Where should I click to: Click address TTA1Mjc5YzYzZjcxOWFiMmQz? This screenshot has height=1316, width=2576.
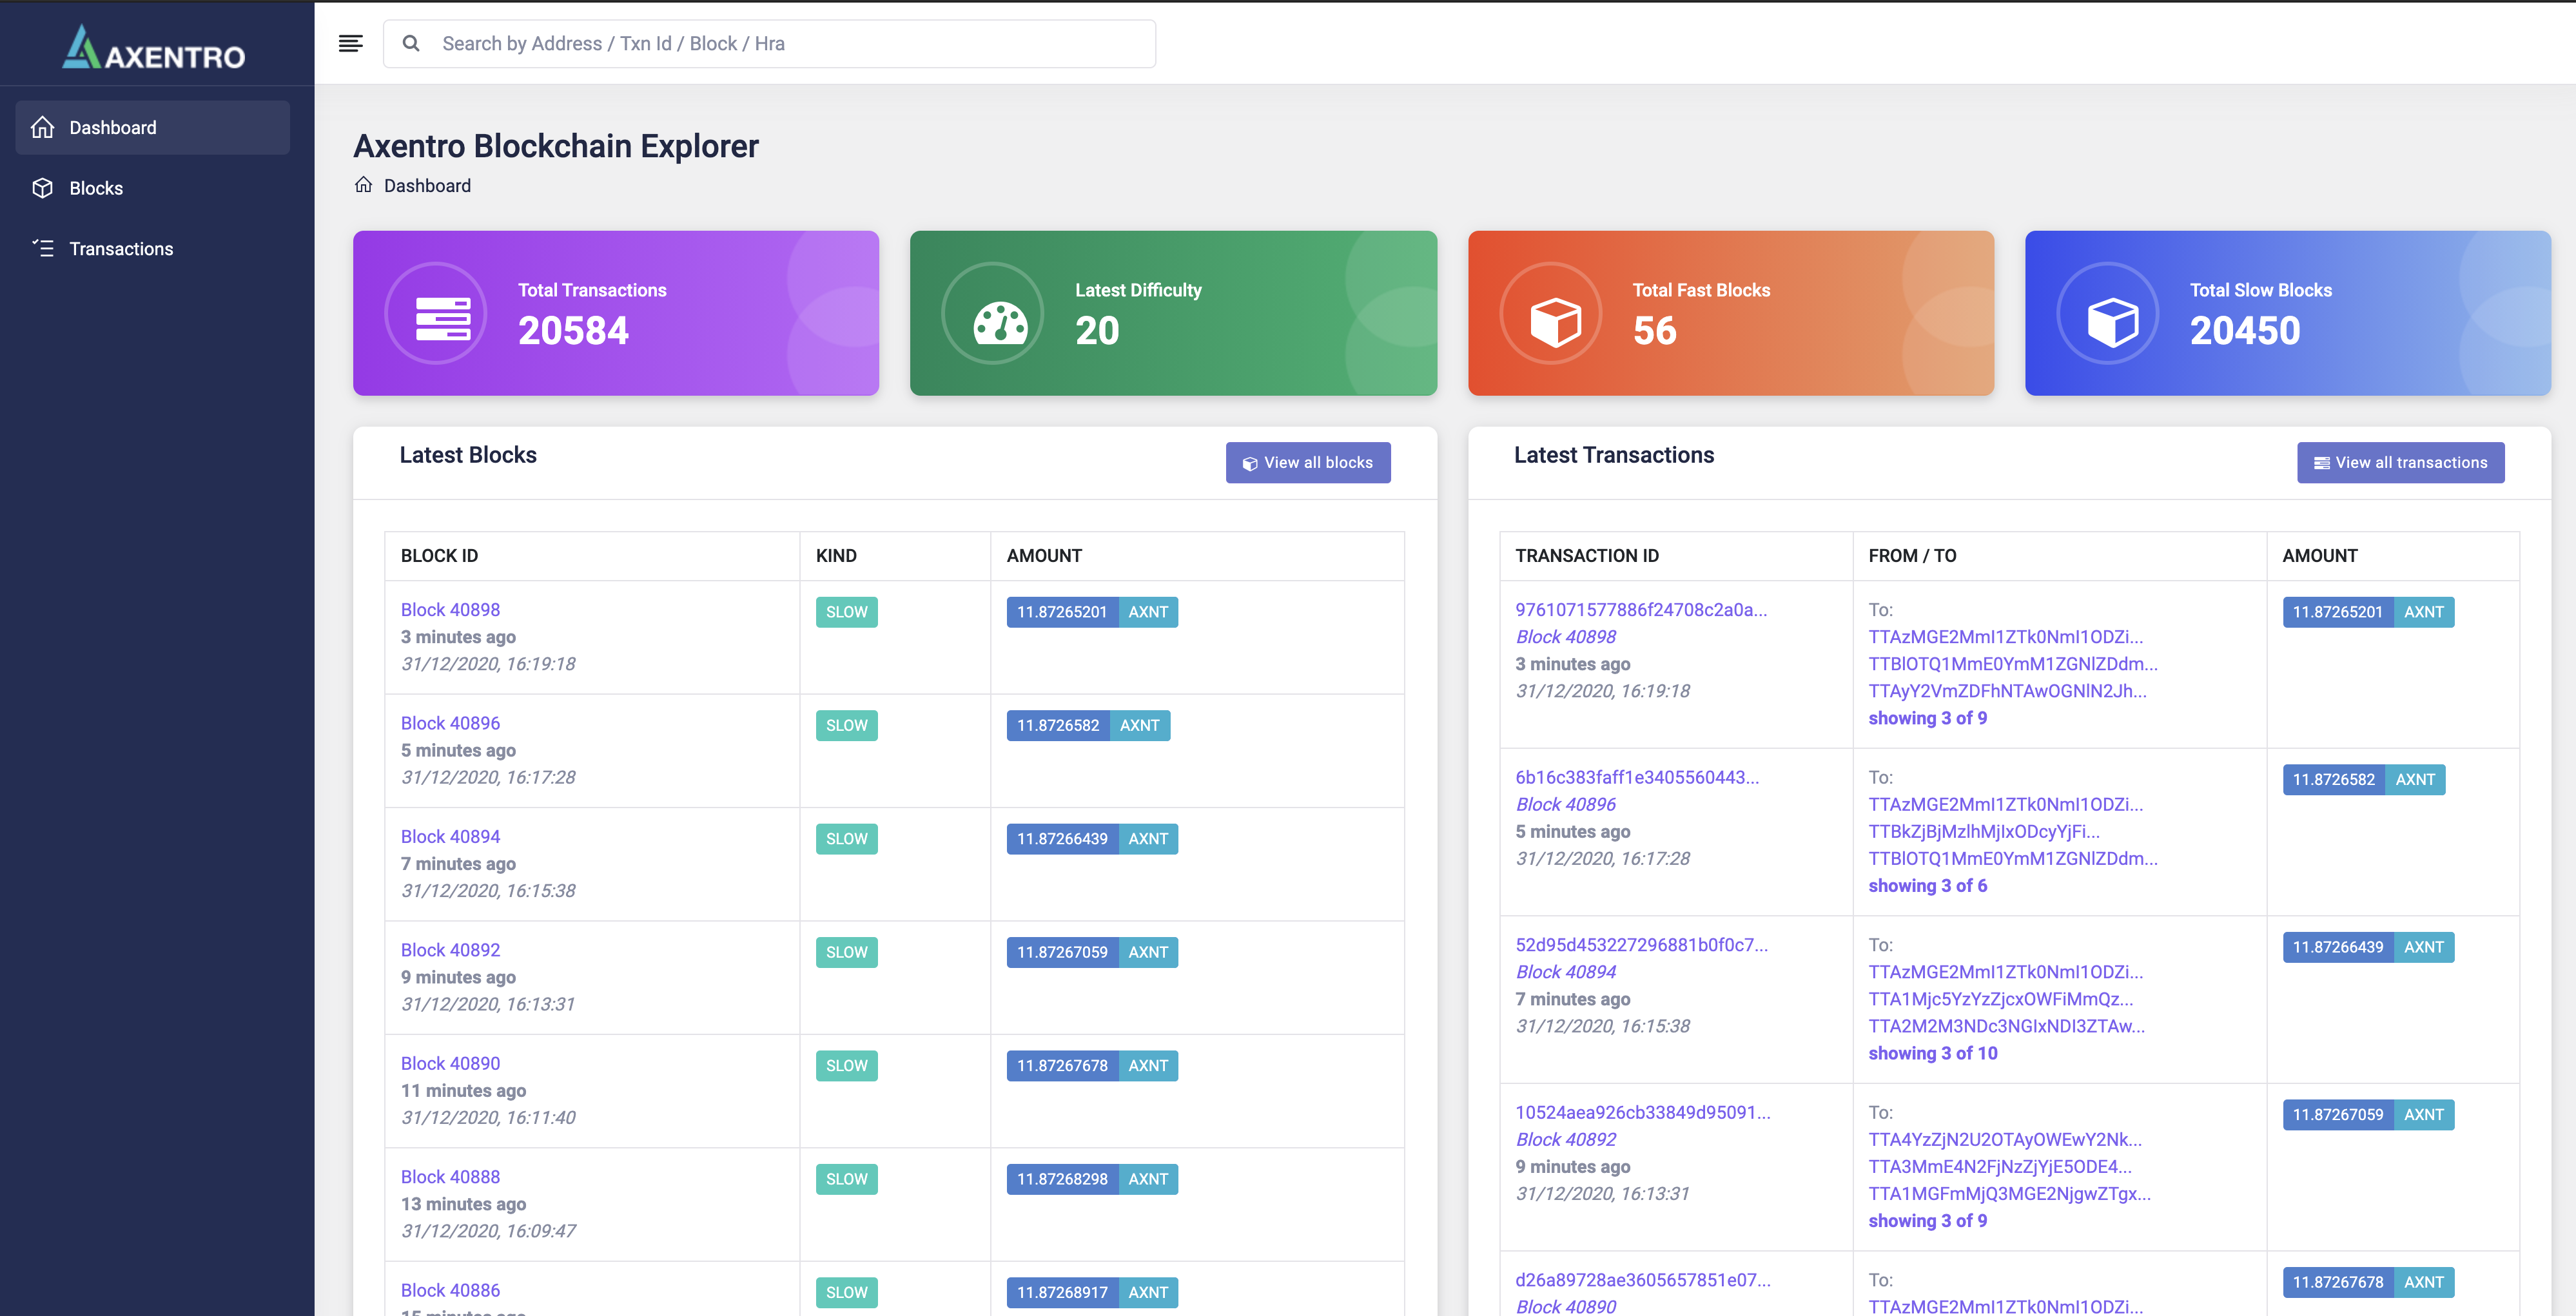point(2000,998)
